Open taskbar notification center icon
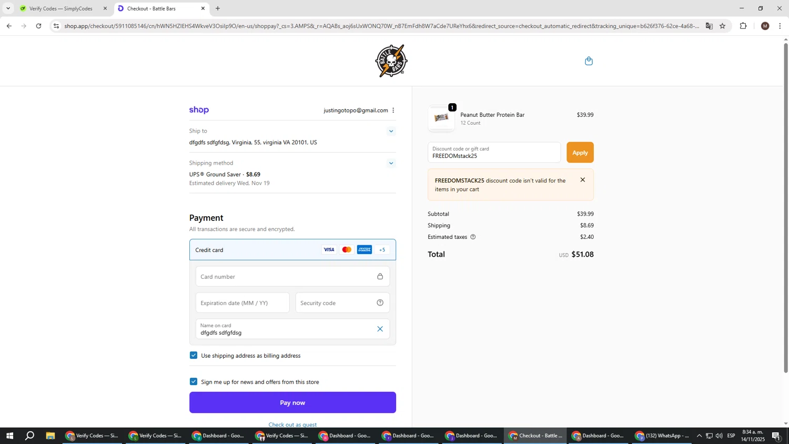 click(776, 436)
